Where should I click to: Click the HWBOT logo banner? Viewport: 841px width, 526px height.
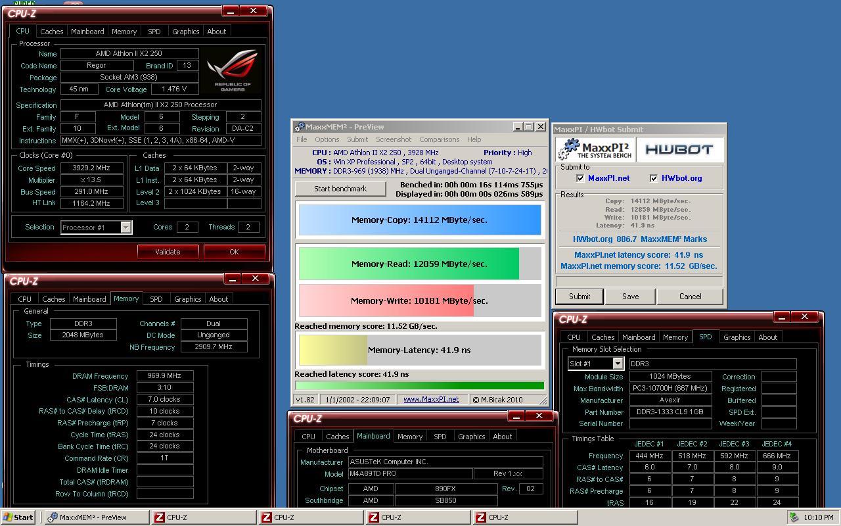tap(679, 149)
